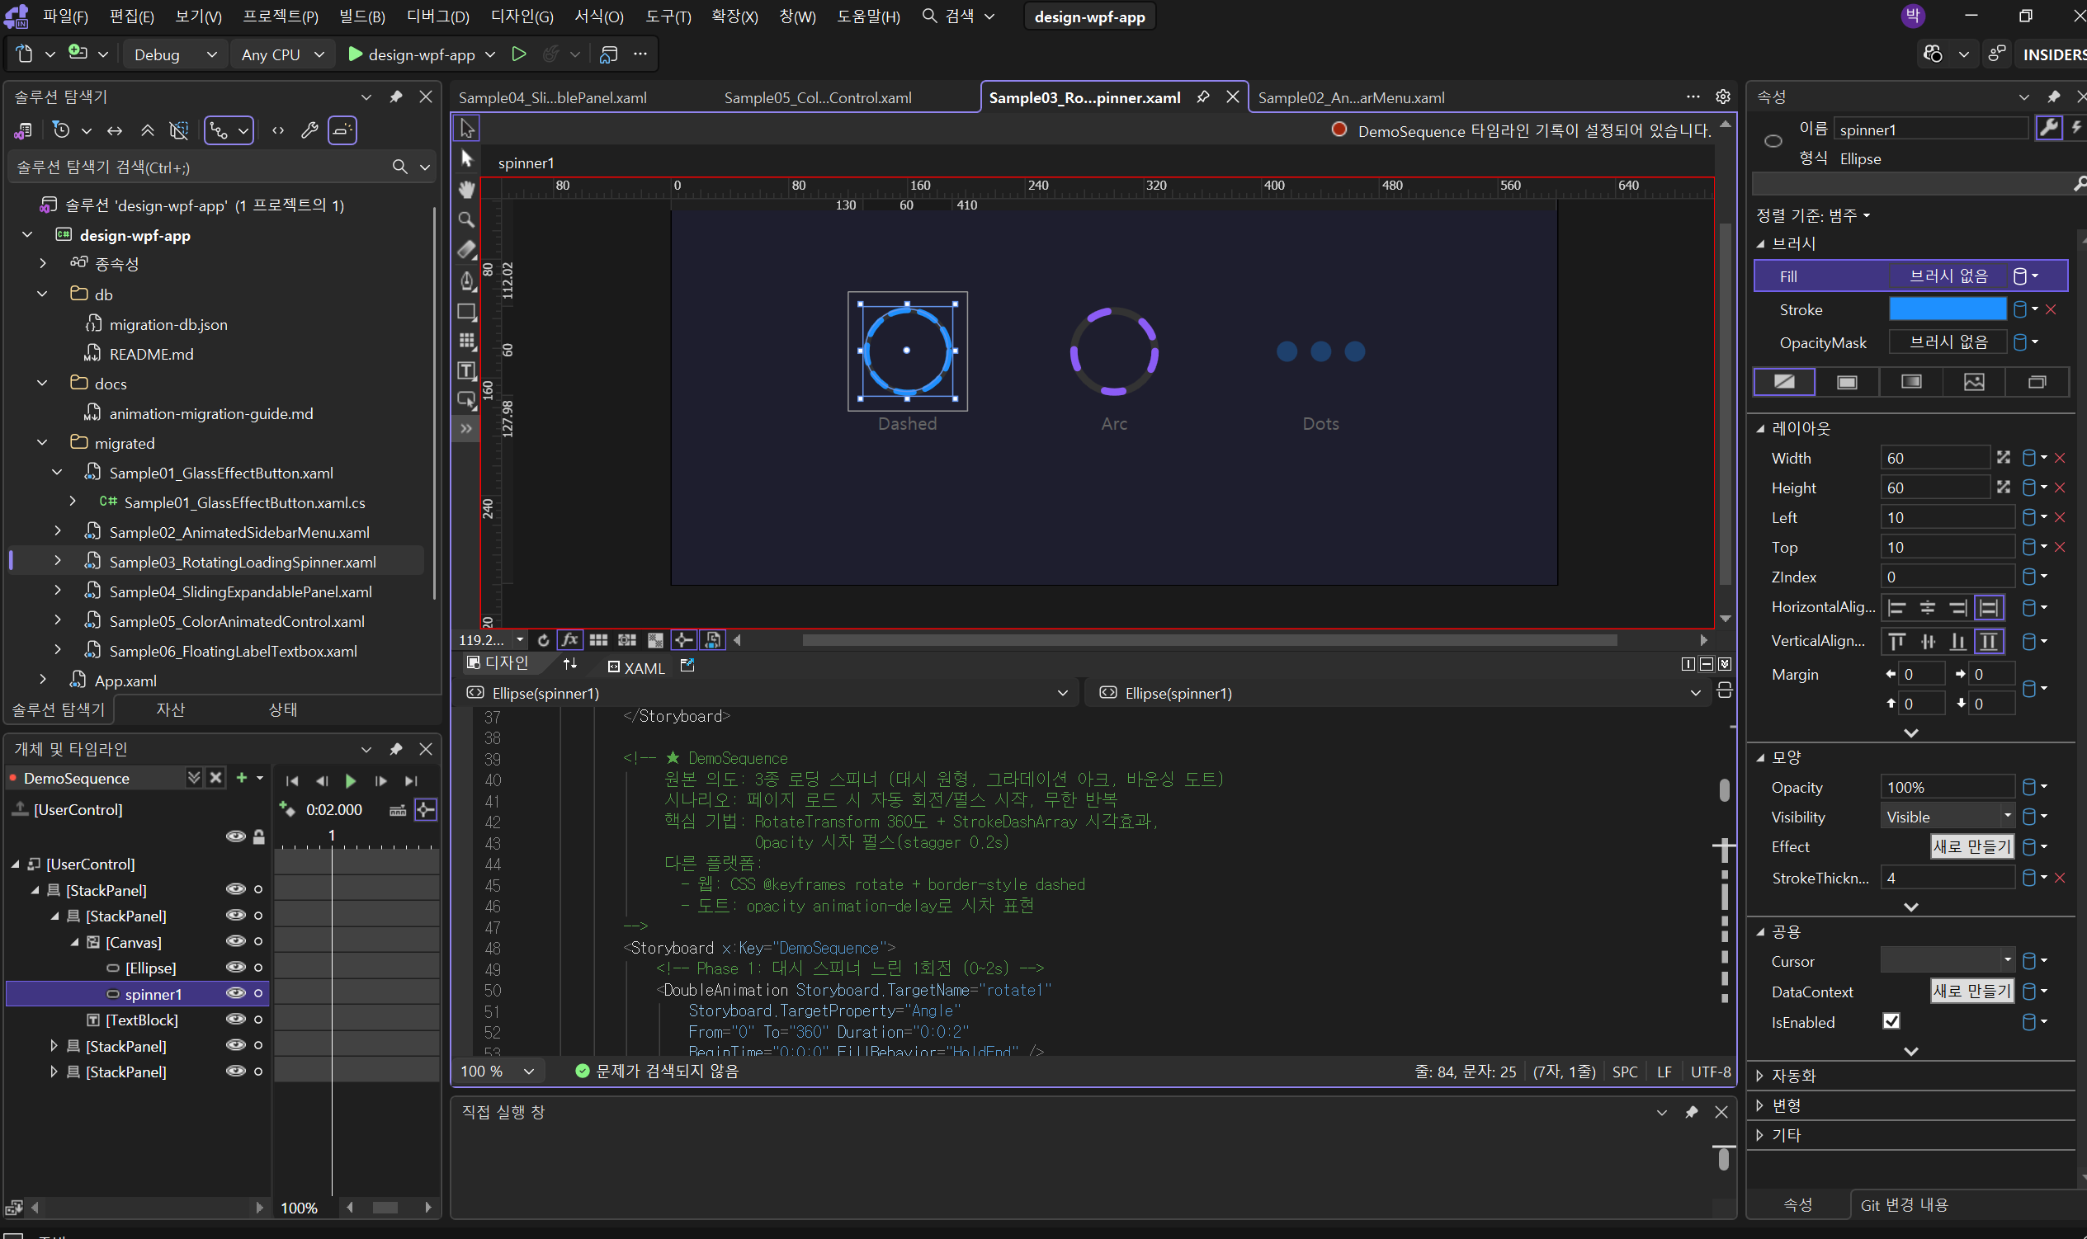2087x1239 pixels.
Task: Click the blue Stroke color swatch
Action: click(1947, 309)
